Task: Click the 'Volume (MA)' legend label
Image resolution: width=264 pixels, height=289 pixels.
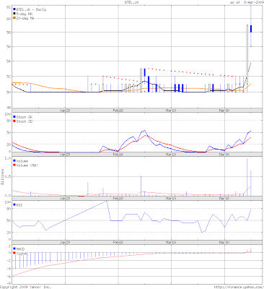Action: point(27,165)
